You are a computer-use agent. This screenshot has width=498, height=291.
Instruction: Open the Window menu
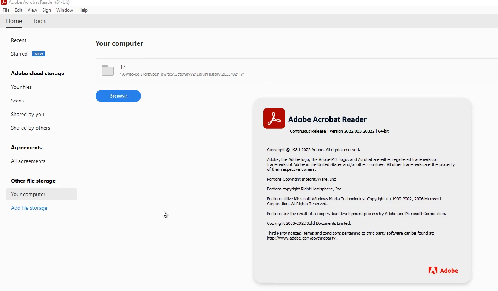click(x=65, y=10)
